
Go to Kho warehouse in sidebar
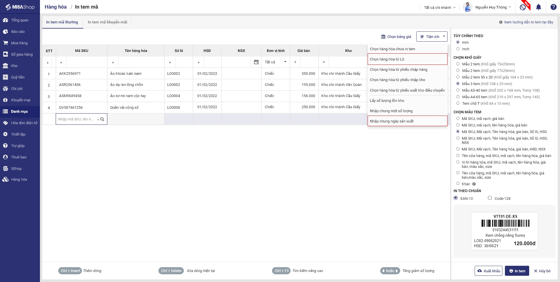pyautogui.click(x=14, y=66)
